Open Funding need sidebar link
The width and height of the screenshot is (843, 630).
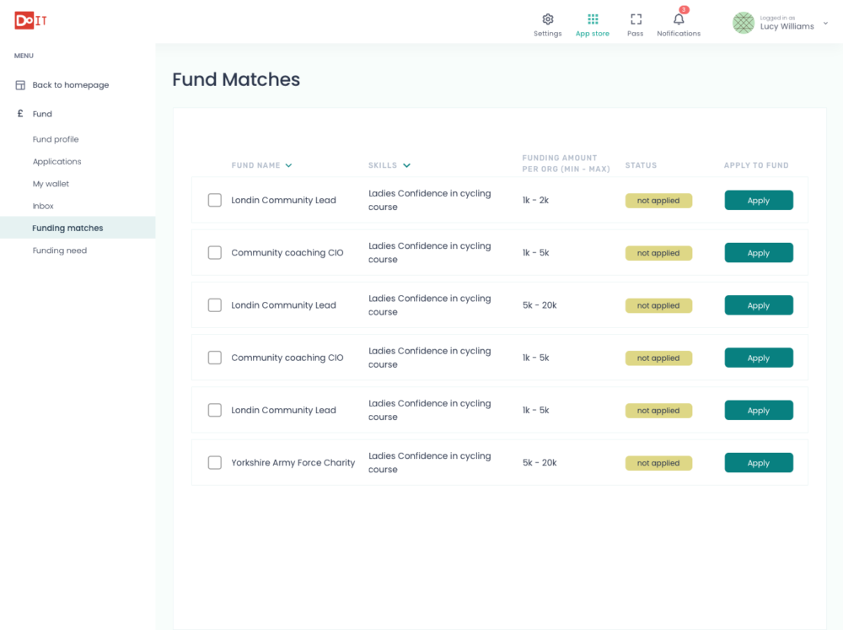(60, 250)
